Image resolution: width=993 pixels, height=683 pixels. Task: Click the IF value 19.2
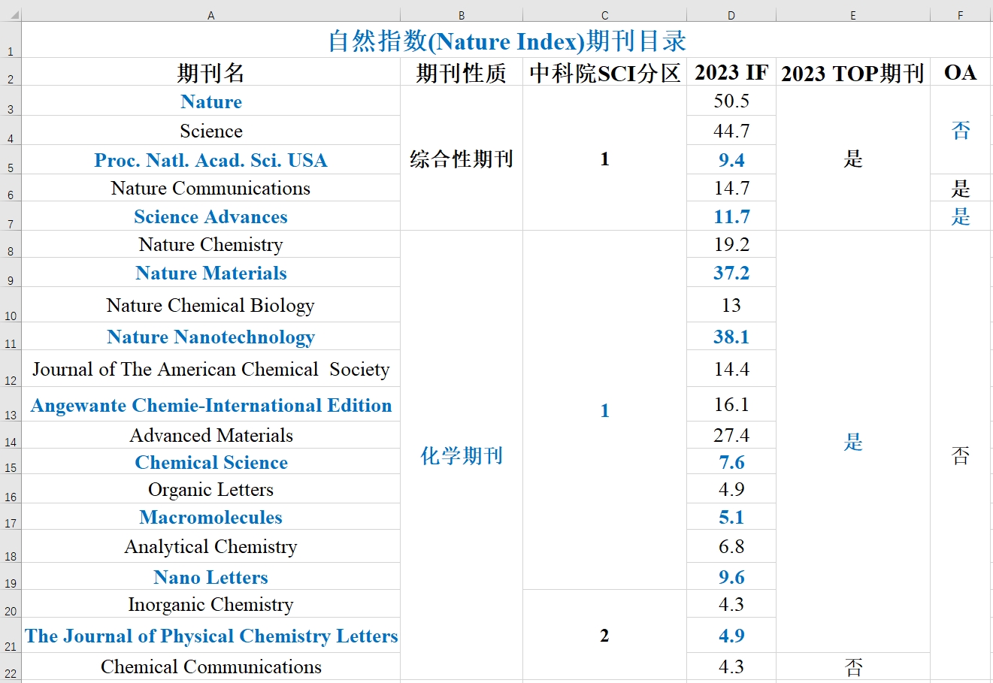click(x=731, y=244)
